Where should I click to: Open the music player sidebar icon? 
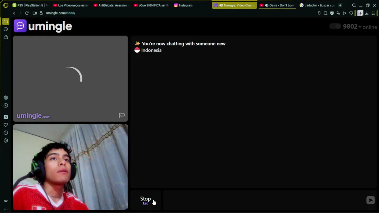(x=6, y=117)
